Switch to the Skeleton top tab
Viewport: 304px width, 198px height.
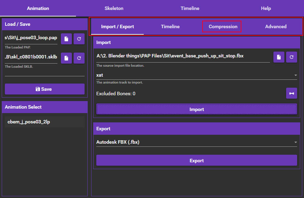tap(114, 8)
